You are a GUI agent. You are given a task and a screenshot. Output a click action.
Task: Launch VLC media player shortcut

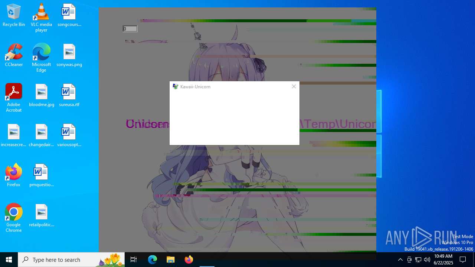point(41,18)
